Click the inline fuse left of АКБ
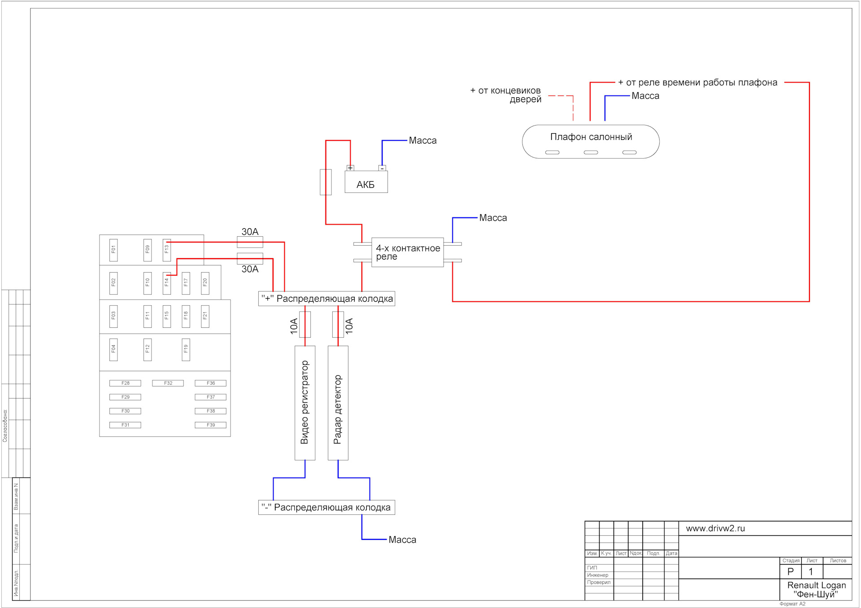861x608 pixels. click(x=326, y=182)
